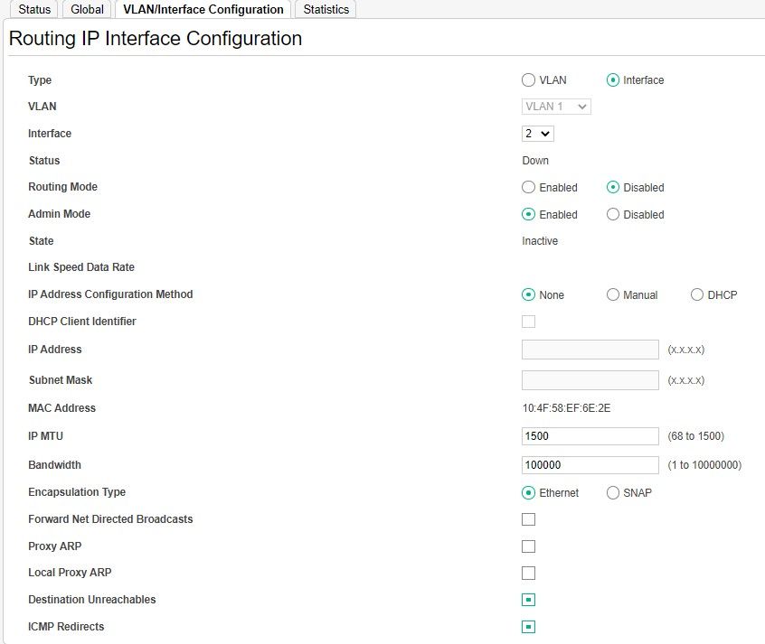Click the IP MTU field showing 1500
765x644 pixels.
click(x=590, y=436)
